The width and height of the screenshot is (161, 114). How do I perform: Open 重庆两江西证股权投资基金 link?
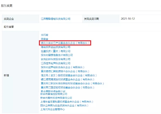coord(68,87)
